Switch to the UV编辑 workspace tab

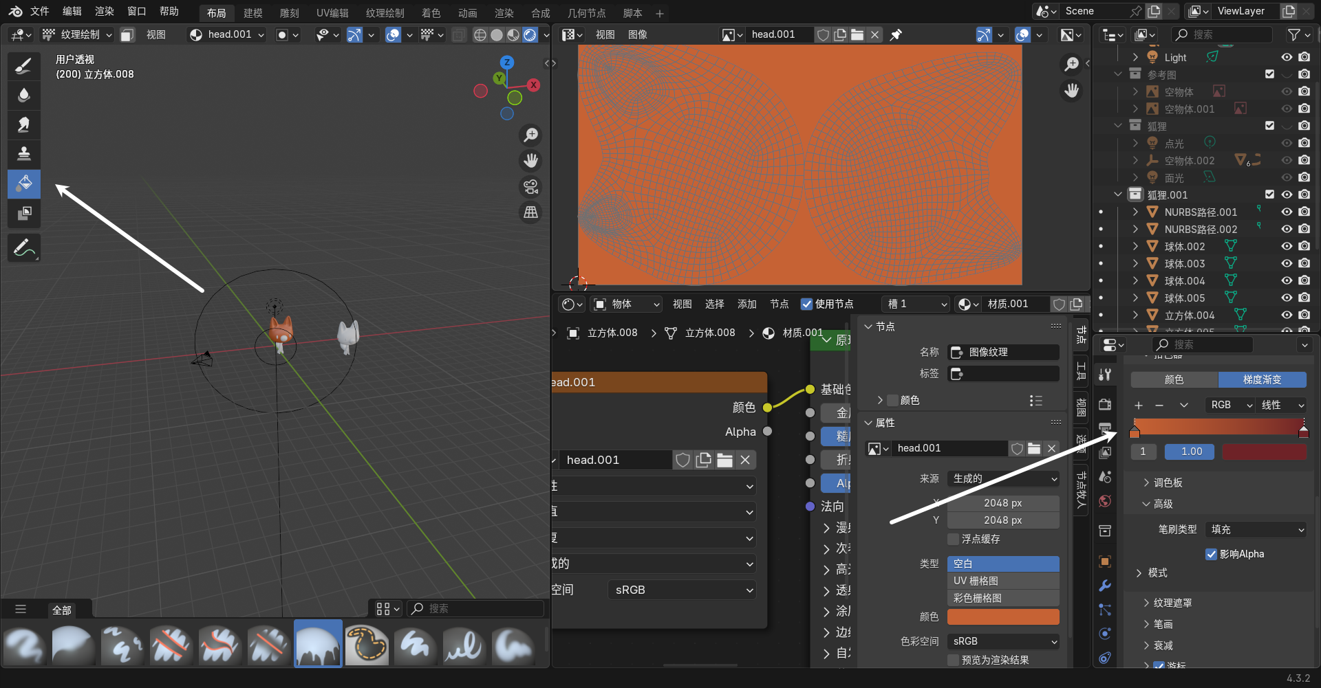332,13
